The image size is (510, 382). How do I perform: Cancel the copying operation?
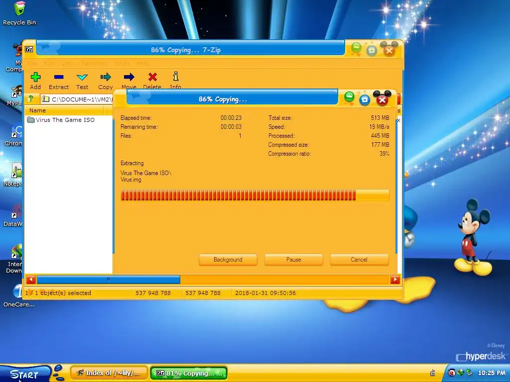point(359,260)
